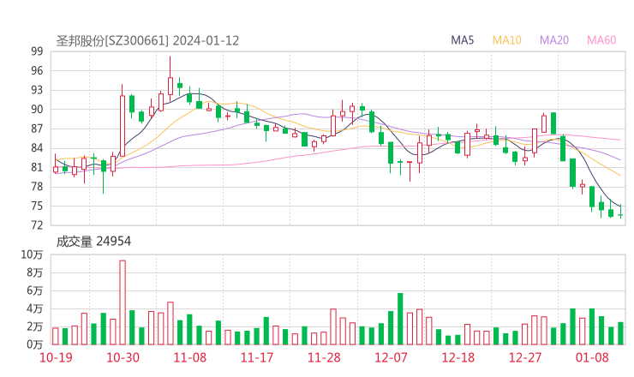Click the 78 price axis label
The height and width of the screenshot is (377, 634).
pos(37,187)
